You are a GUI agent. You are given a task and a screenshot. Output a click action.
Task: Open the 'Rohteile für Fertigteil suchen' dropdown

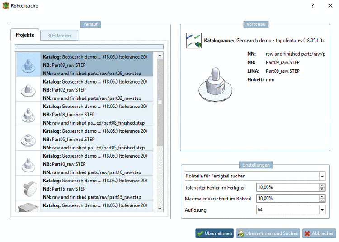pos(255,176)
